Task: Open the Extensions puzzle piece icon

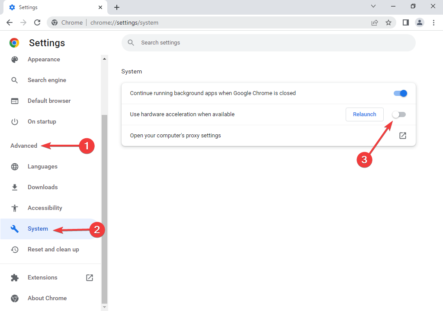Action: (15, 277)
